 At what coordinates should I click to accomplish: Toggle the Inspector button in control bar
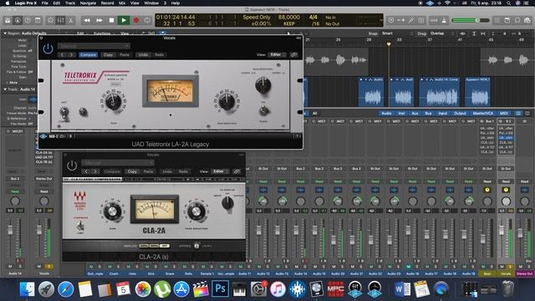[x=18, y=20]
